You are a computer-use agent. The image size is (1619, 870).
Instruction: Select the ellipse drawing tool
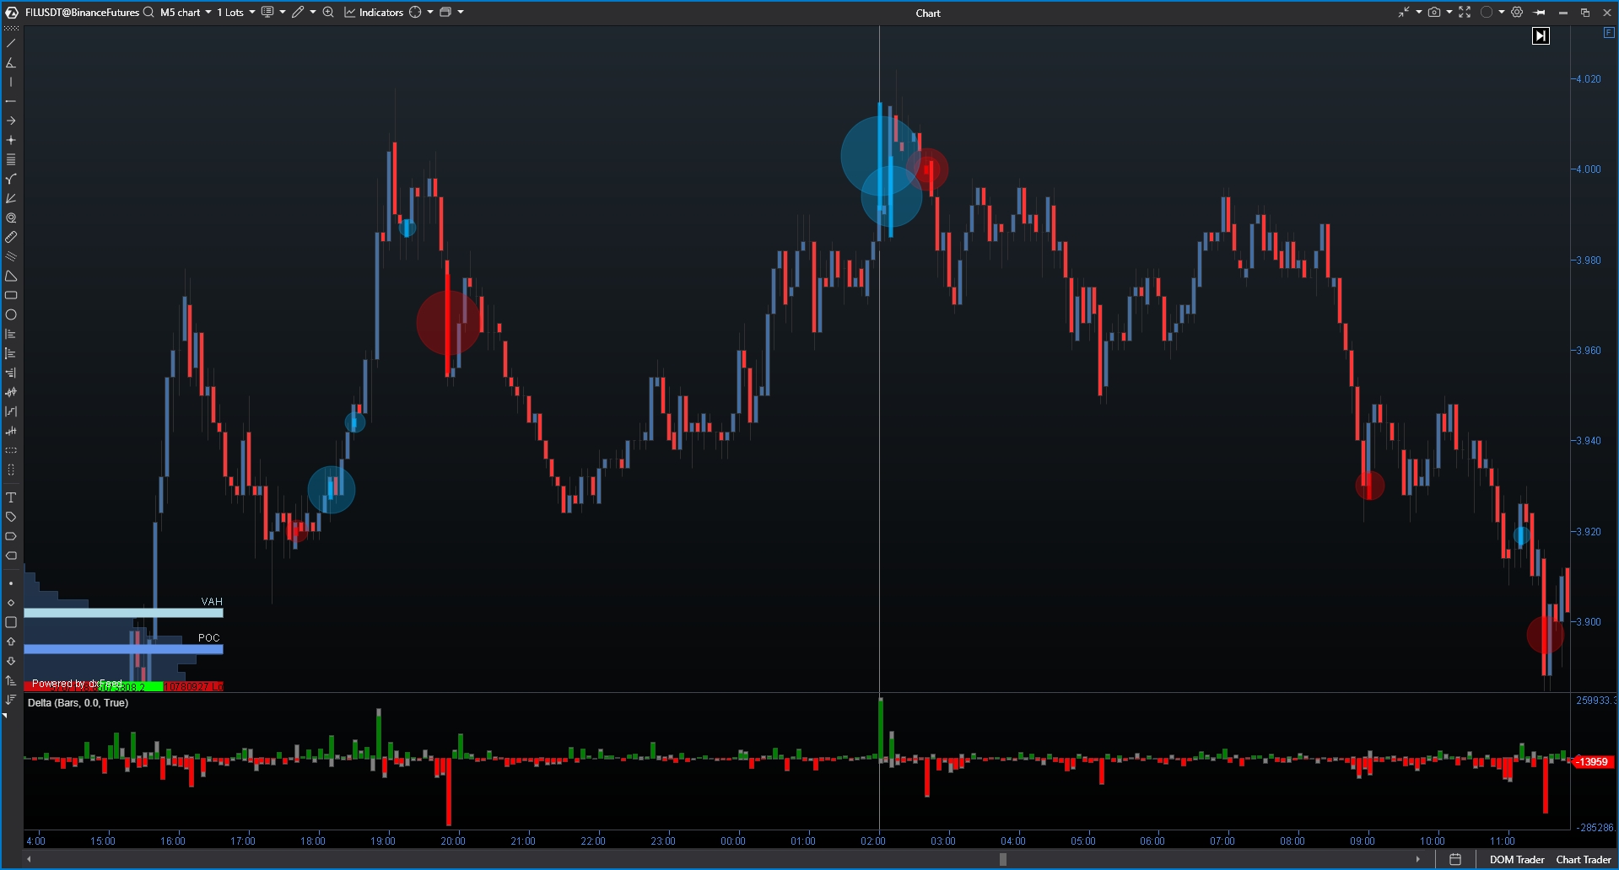(11, 315)
